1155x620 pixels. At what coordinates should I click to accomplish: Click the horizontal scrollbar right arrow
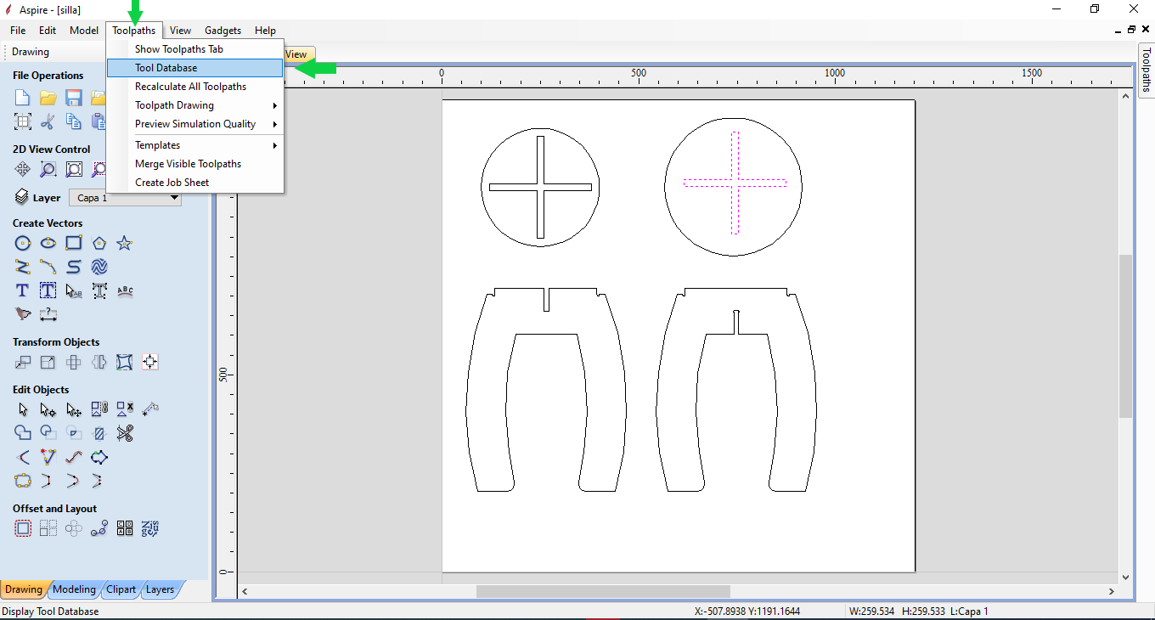[x=1113, y=591]
